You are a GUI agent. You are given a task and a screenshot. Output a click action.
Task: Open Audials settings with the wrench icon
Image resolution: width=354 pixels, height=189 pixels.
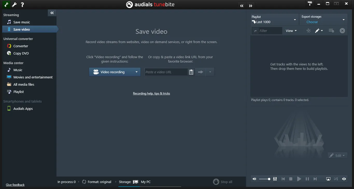[x=14, y=4]
